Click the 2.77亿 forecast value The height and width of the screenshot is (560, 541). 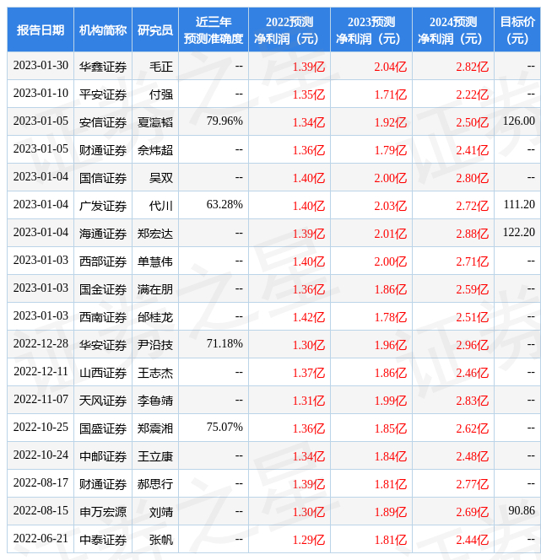point(472,485)
